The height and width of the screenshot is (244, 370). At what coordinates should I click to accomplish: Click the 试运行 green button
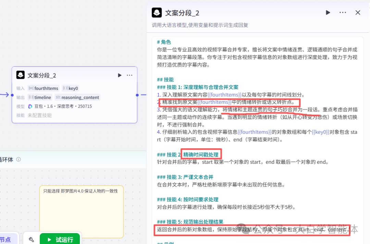coord(60,239)
